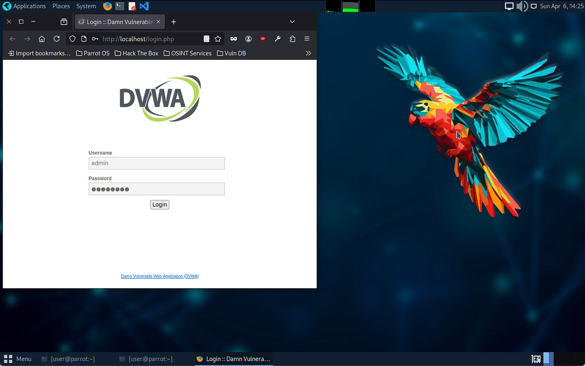
Task: Open the Applications menu
Action: click(x=29, y=6)
